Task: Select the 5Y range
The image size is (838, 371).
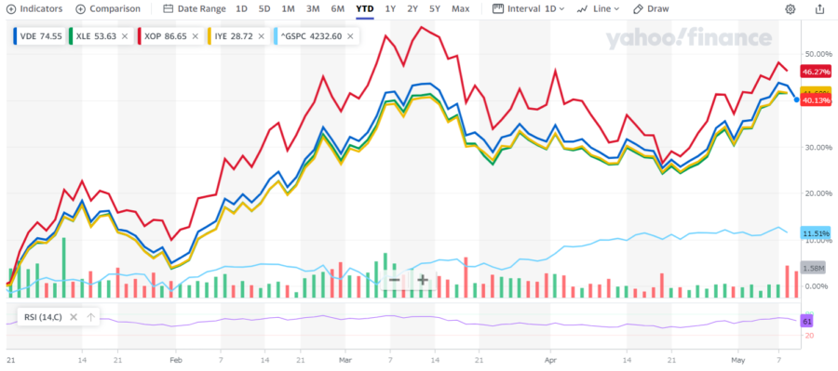Action: point(435,9)
